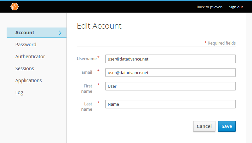
Task: Follow the Back to pSeven link
Action: pyautogui.click(x=209, y=7)
